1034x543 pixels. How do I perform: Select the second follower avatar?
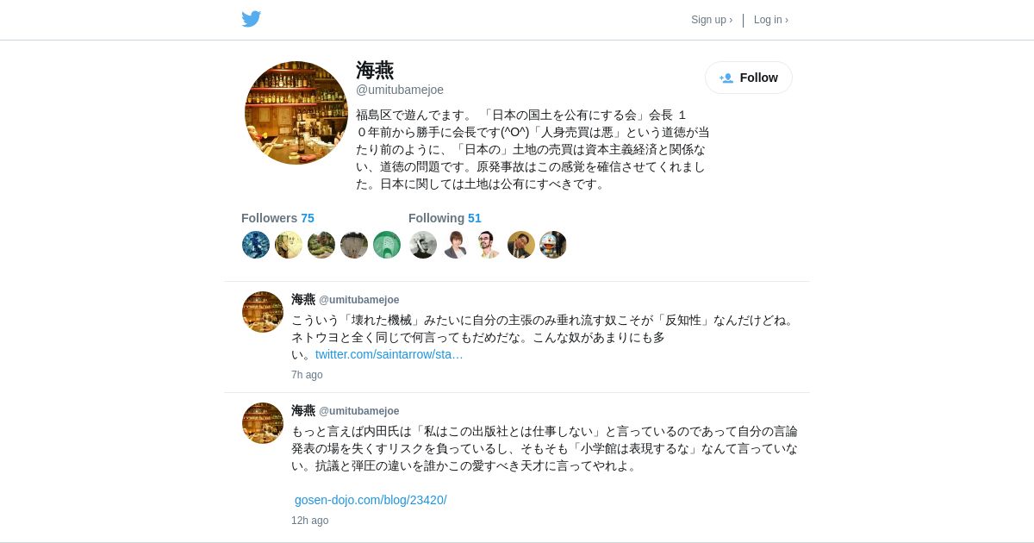[x=289, y=245]
